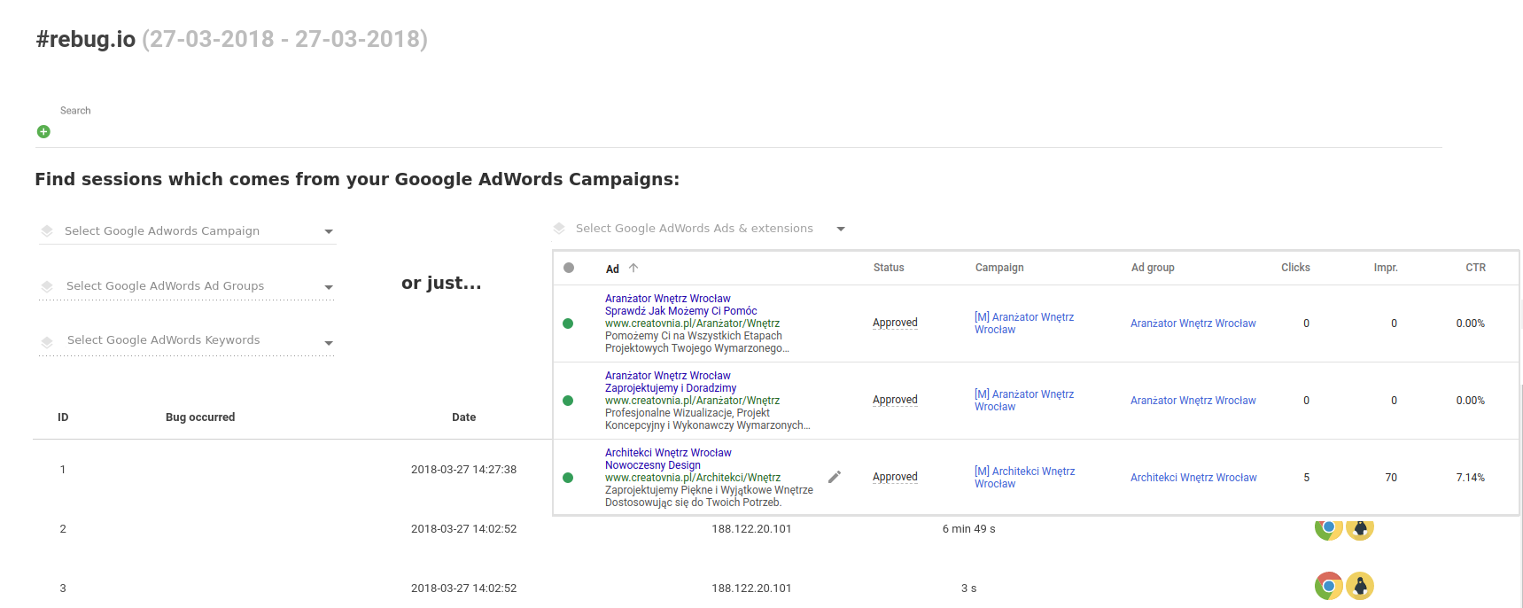This screenshot has height=608, width=1523.
Task: Open ad headline 'Zaprojektujemy i Doradzimy'
Action: [671, 388]
